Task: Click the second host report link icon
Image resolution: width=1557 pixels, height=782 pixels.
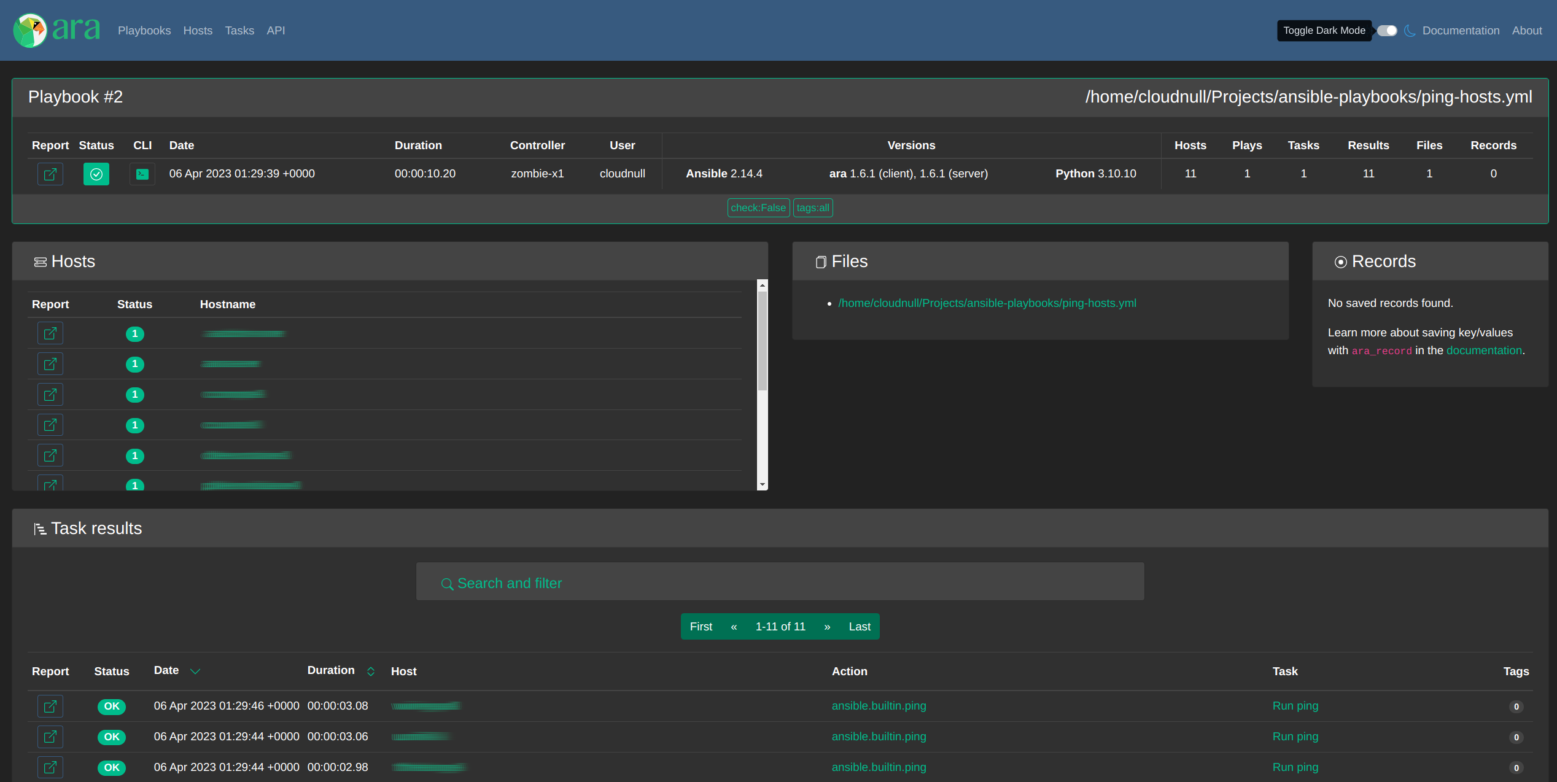Action: coord(51,363)
